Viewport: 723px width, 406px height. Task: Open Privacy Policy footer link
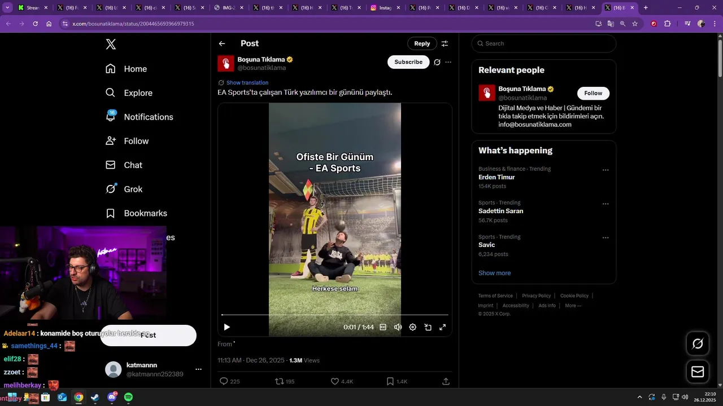point(536,295)
